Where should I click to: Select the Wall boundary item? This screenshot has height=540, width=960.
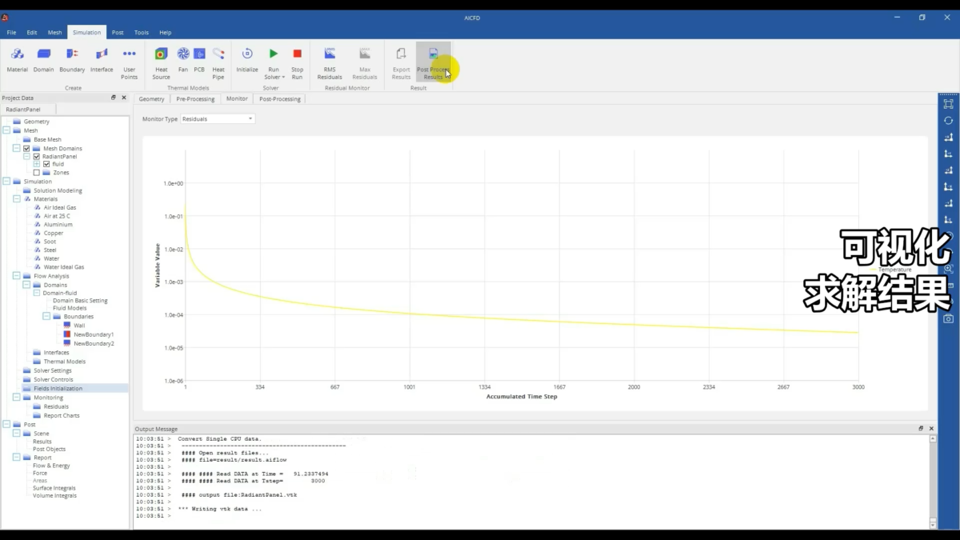[79, 325]
